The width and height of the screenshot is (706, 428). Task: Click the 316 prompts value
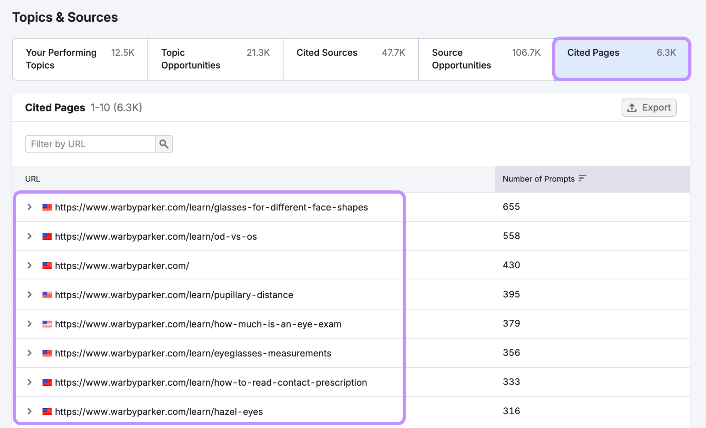(511, 411)
